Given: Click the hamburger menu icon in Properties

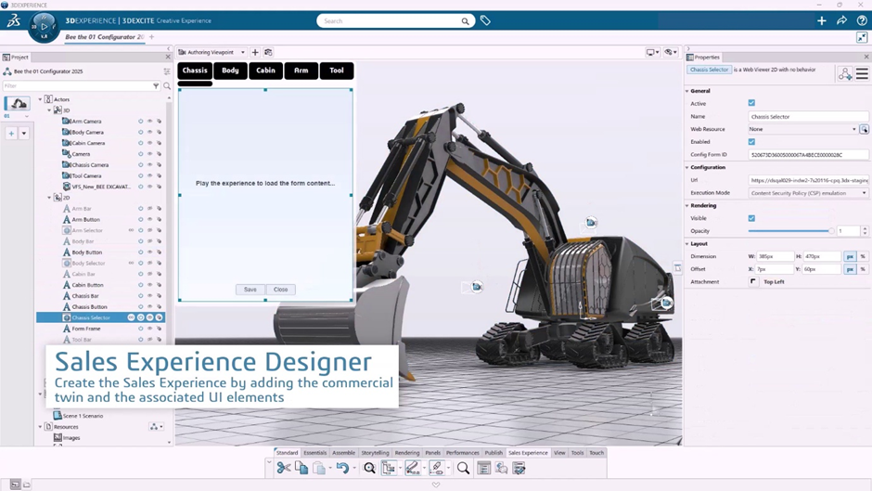Looking at the screenshot, I should pos(862,74).
